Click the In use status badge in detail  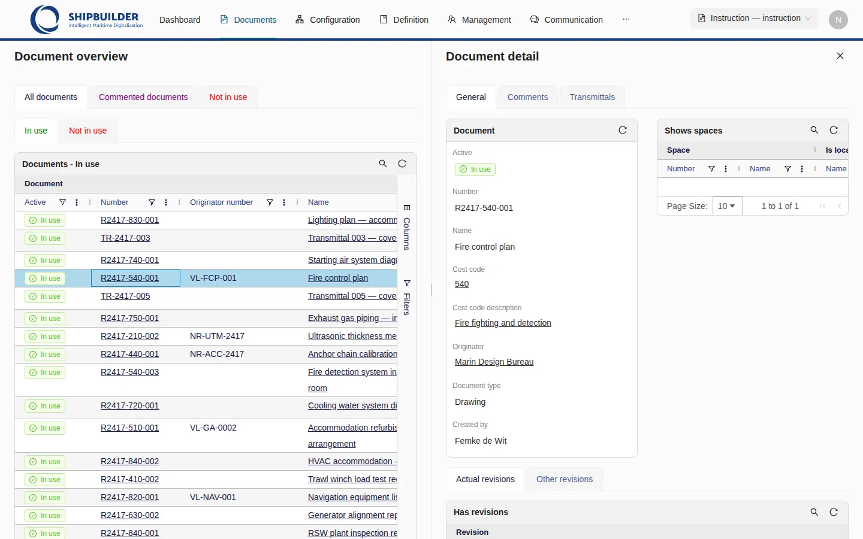pos(475,169)
